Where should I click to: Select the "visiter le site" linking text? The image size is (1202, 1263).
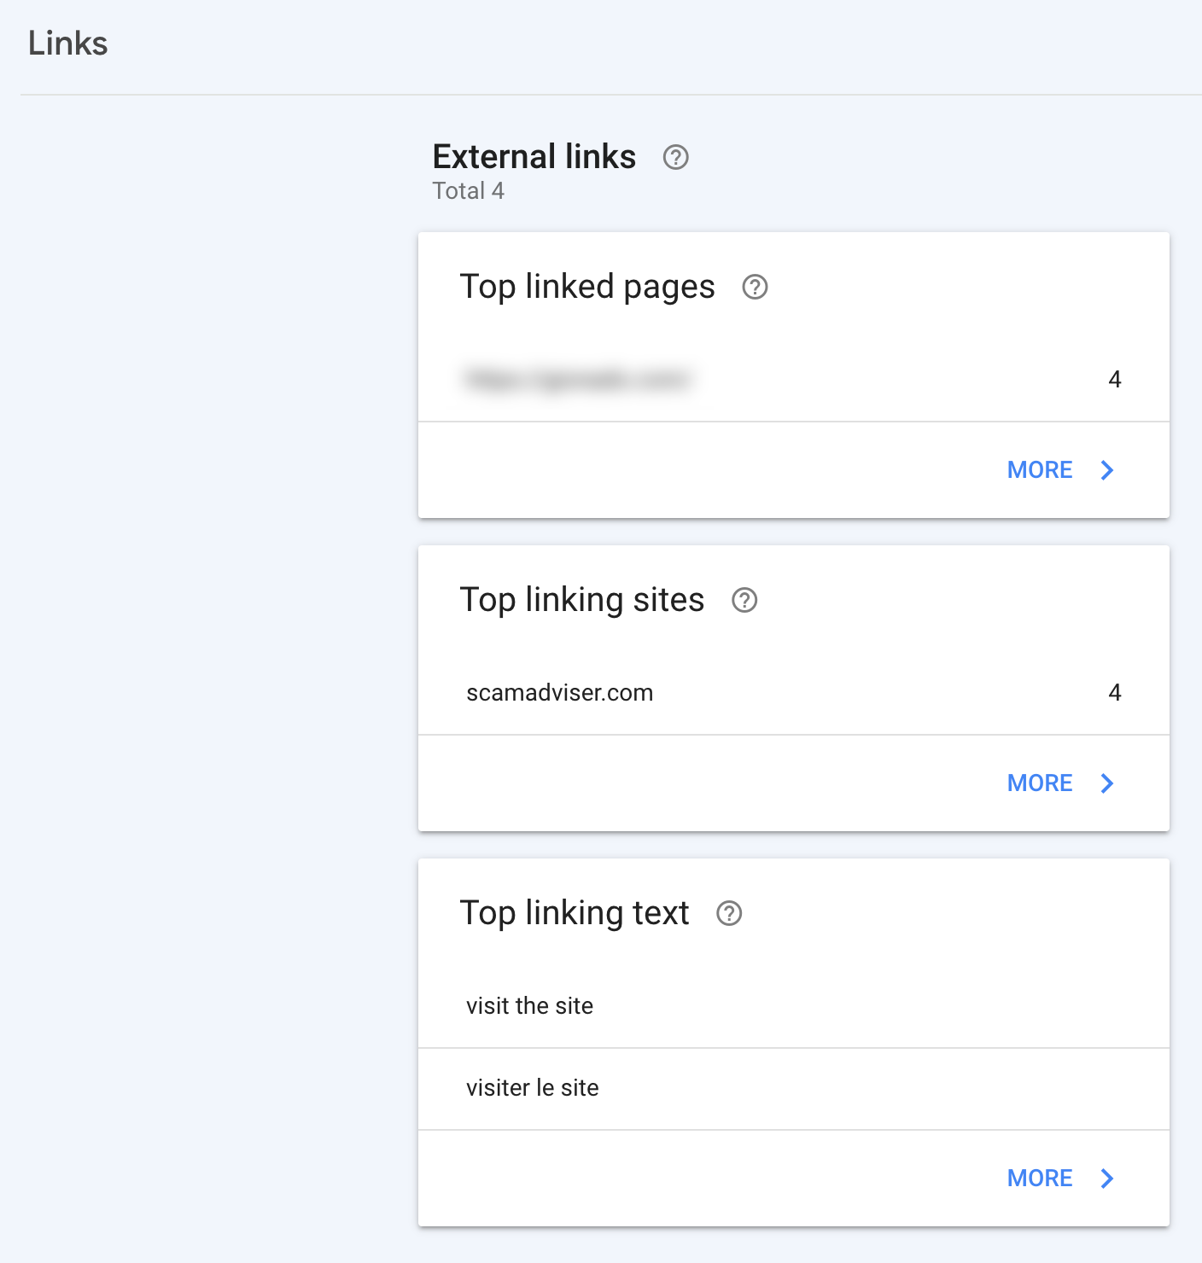[533, 1088]
